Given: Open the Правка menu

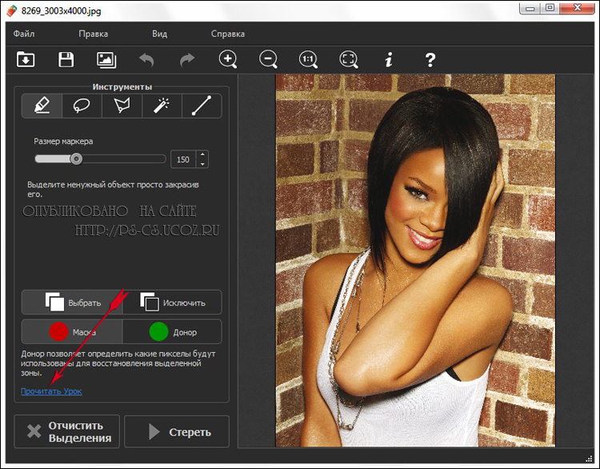Looking at the screenshot, I should [x=93, y=34].
